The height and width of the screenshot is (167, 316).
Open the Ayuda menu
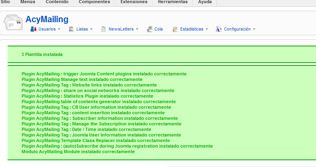[205, 2]
